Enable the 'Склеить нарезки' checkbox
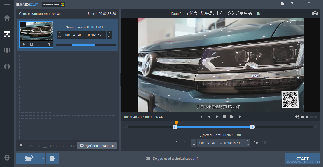 click(x=45, y=146)
